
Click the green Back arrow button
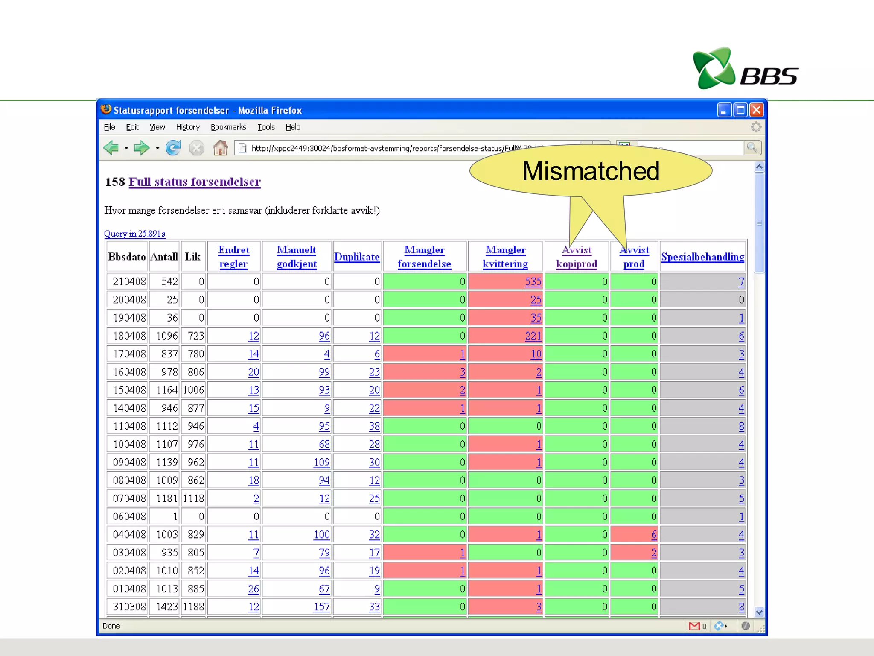[x=111, y=148]
